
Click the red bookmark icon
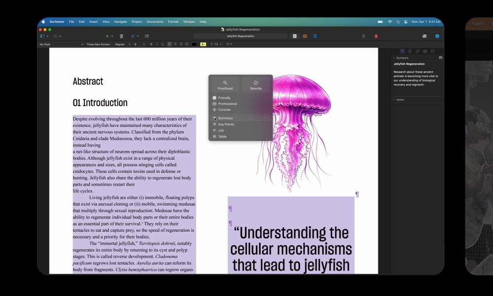tap(376, 36)
